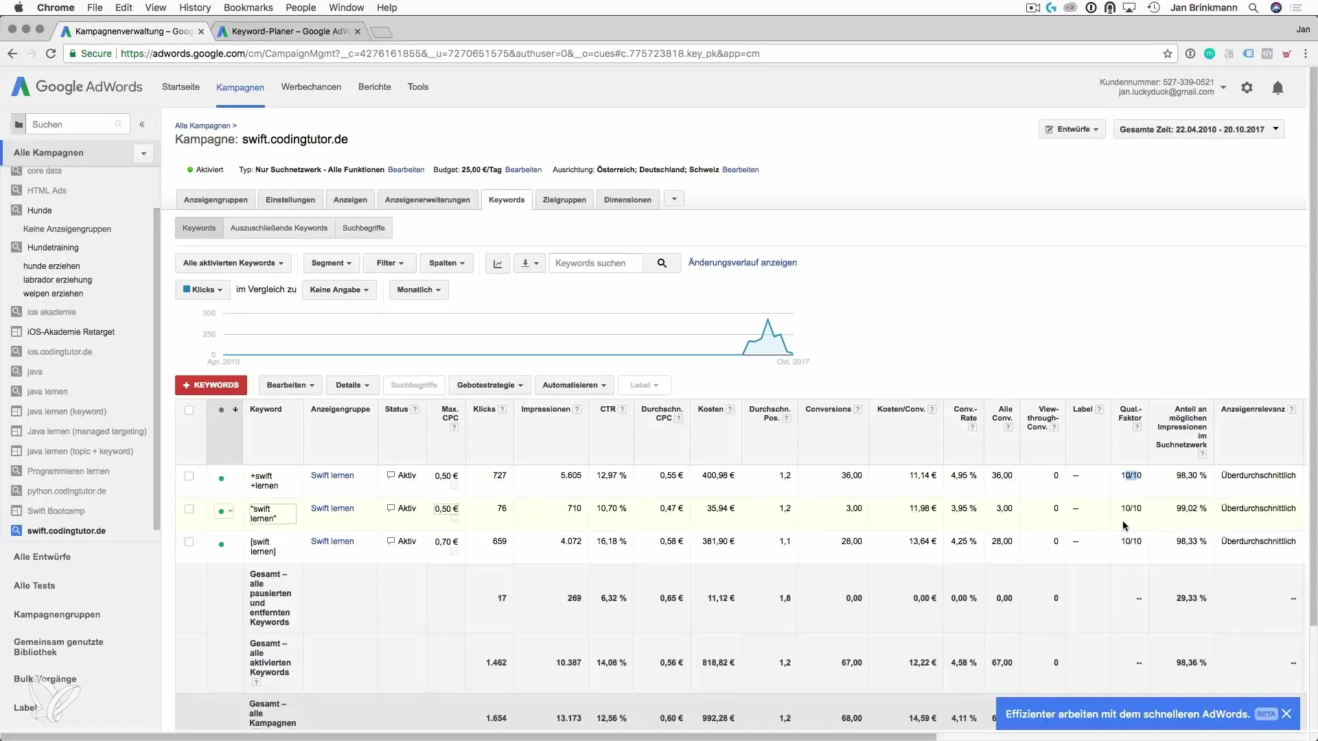Open the Gebotsstrategie dropdown
1318x741 pixels.
(x=490, y=385)
